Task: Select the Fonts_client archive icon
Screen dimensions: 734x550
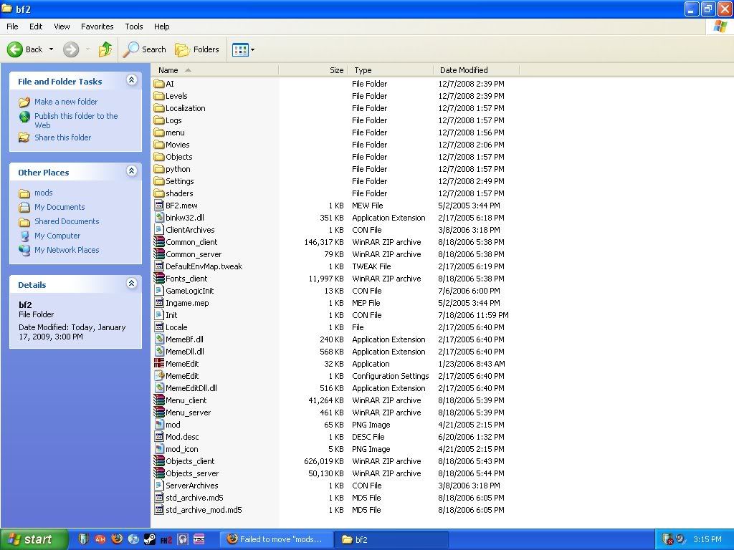Action: 159,279
